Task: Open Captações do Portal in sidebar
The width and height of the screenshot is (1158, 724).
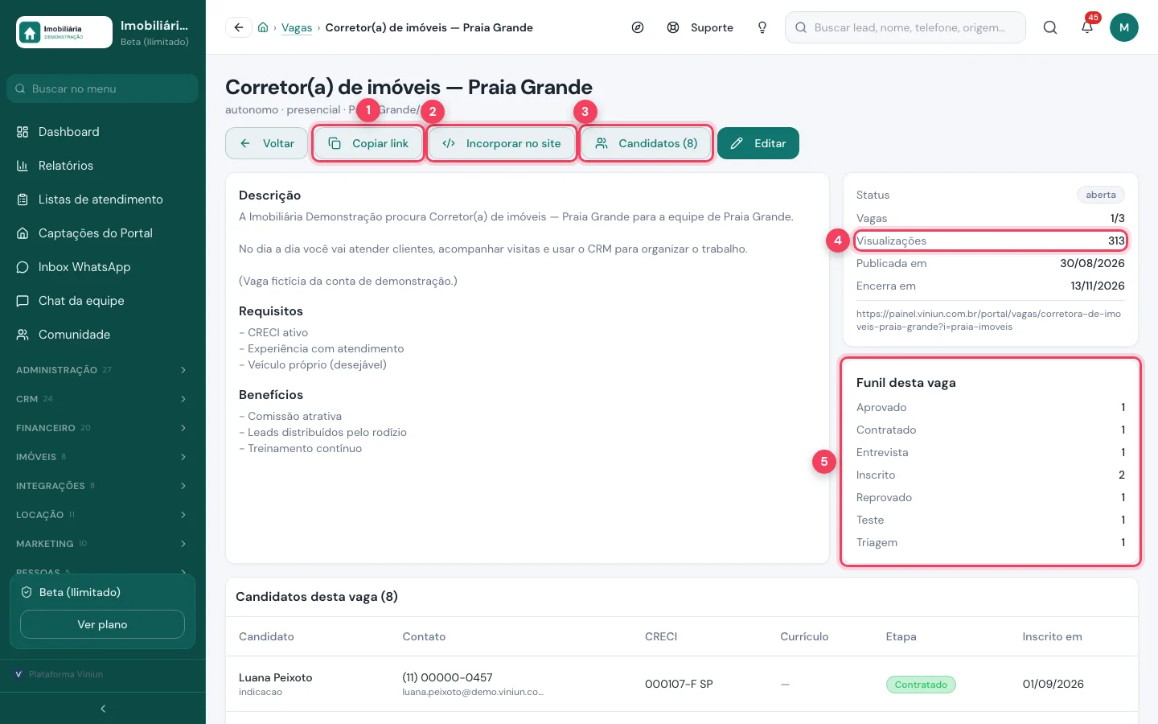Action: [x=103, y=233]
